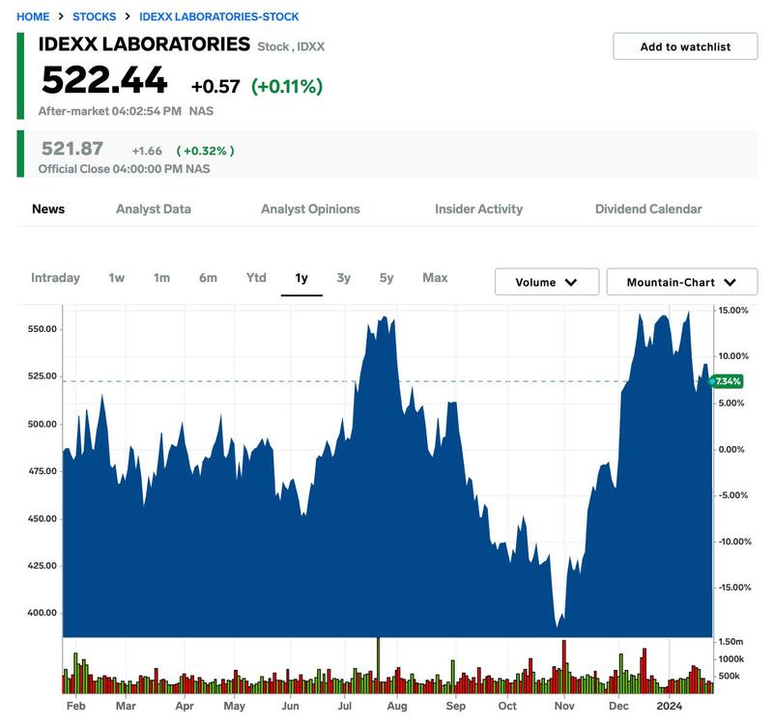Select 3y chart range
Viewport: 773px width, 723px height.
(x=344, y=278)
